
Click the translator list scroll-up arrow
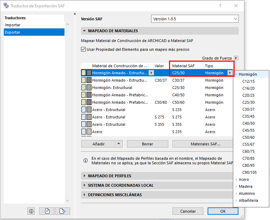pos(67,24)
